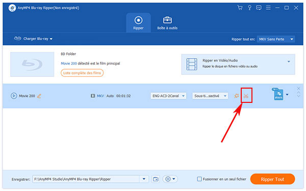Close the AnyMP4 window
Image resolution: width=306 pixels, height=191 pixels.
296,8
